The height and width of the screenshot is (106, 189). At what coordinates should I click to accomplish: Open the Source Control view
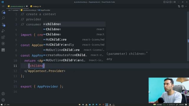tap(3, 25)
